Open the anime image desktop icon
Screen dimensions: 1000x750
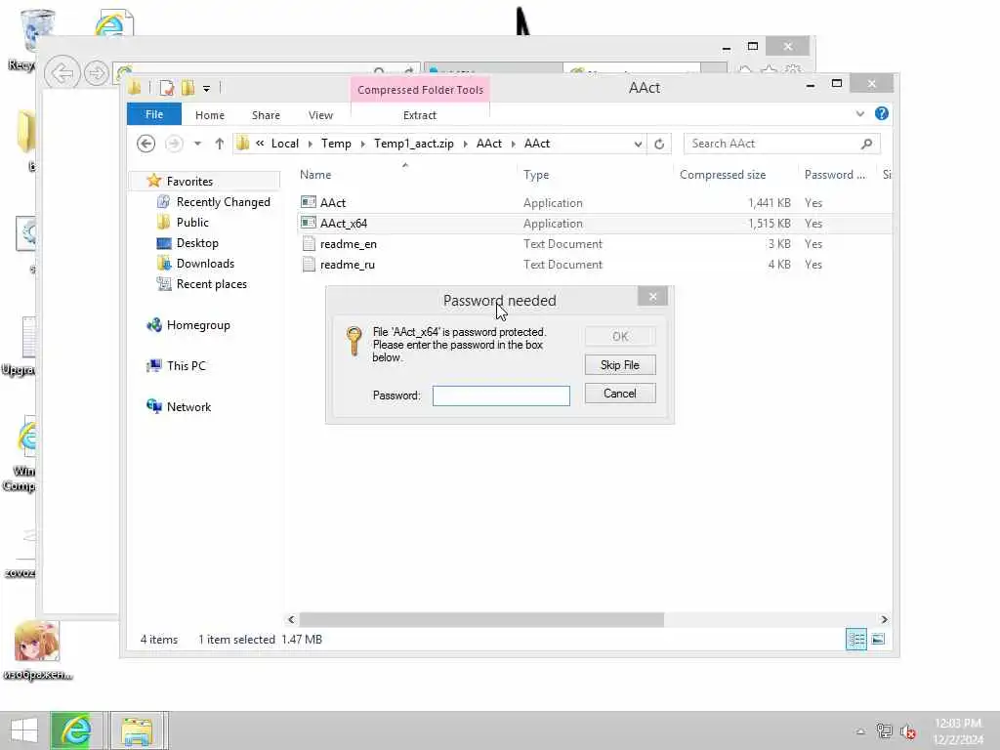(x=36, y=649)
